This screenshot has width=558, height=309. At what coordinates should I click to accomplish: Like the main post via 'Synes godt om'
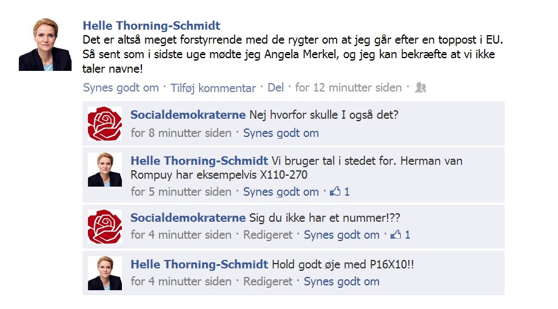coord(121,88)
